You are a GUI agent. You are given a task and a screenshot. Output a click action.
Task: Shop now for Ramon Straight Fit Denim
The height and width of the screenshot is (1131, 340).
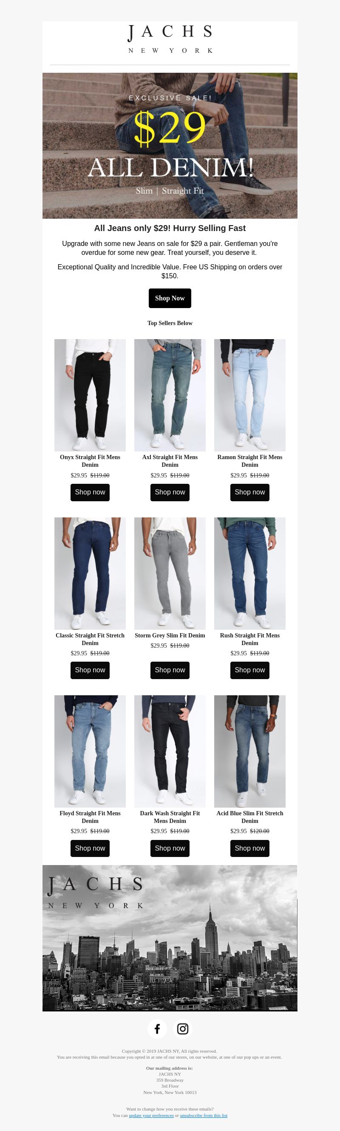click(249, 492)
